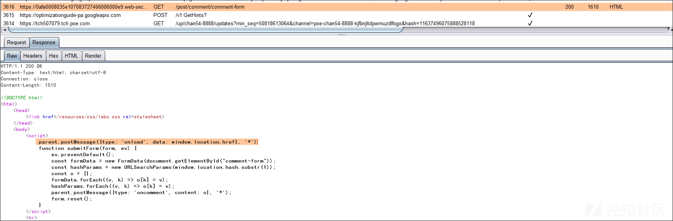The width and height of the screenshot is (673, 221).
Task: Click the web-security-academy host in row 3616
Action: pos(84,7)
